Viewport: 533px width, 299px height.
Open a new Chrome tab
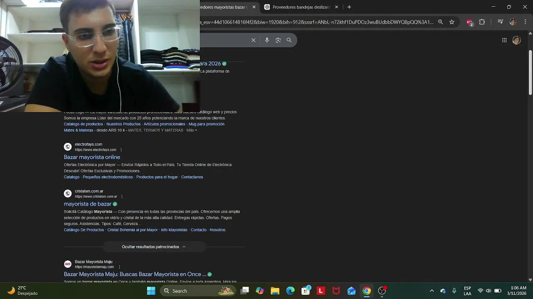click(349, 7)
